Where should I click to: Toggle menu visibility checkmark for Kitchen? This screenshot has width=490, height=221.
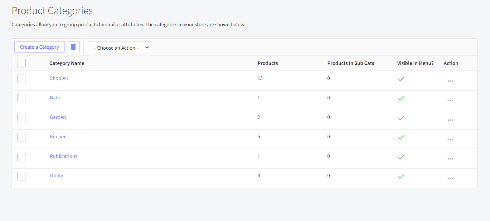pos(401,137)
